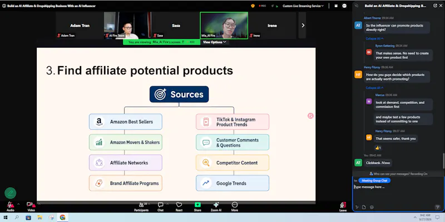The height and width of the screenshot is (222, 445).
Task: Click the orange encryption shield icon
Action: point(253,6)
